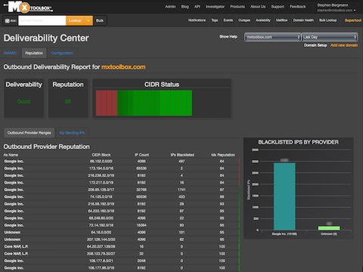
Task: Switch to the Configuration tab
Action: coord(62,53)
